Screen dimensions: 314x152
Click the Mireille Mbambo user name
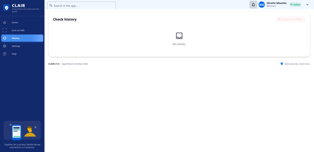click(x=277, y=3)
